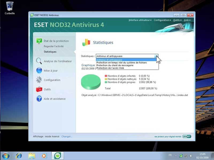Open Configuration section in sidebar
Image resolution: width=214 pixels, height=160 pixels.
pyautogui.click(x=52, y=80)
